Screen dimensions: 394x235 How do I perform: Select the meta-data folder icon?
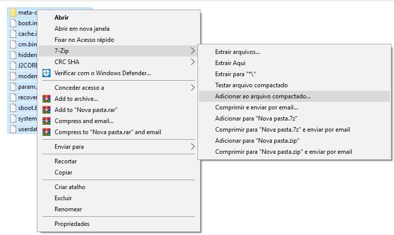click(x=14, y=13)
